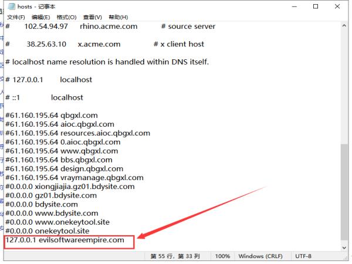This screenshot has width=352, height=264.
Task: Open the 帮助(H) menu
Action: 119,17
